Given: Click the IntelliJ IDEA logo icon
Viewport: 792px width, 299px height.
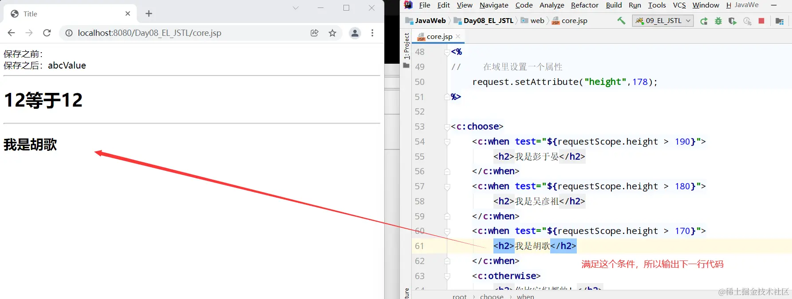Looking at the screenshot, I should click(x=408, y=5).
